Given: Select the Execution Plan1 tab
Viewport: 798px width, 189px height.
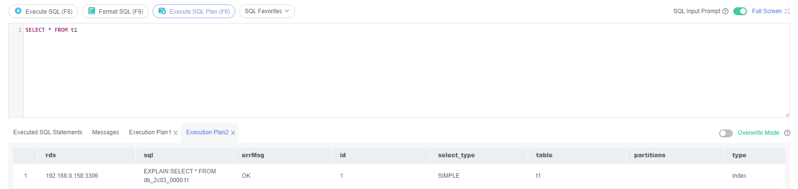Looking at the screenshot, I should [x=150, y=132].
